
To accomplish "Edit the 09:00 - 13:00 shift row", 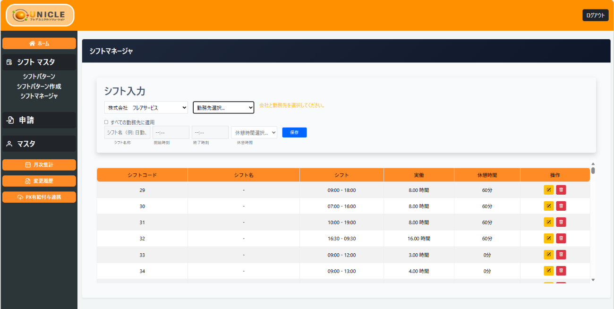I will pos(548,271).
